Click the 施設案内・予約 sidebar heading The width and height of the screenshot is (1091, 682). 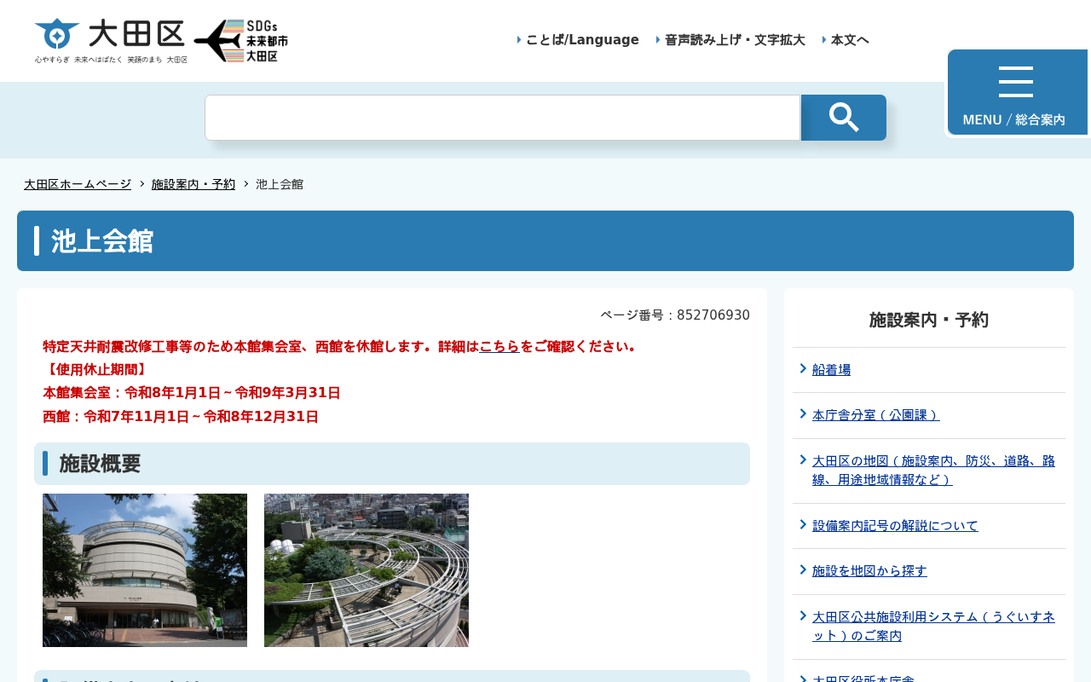(929, 320)
